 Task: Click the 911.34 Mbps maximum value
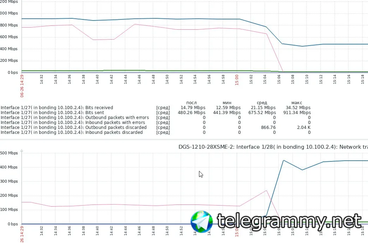[297, 113]
